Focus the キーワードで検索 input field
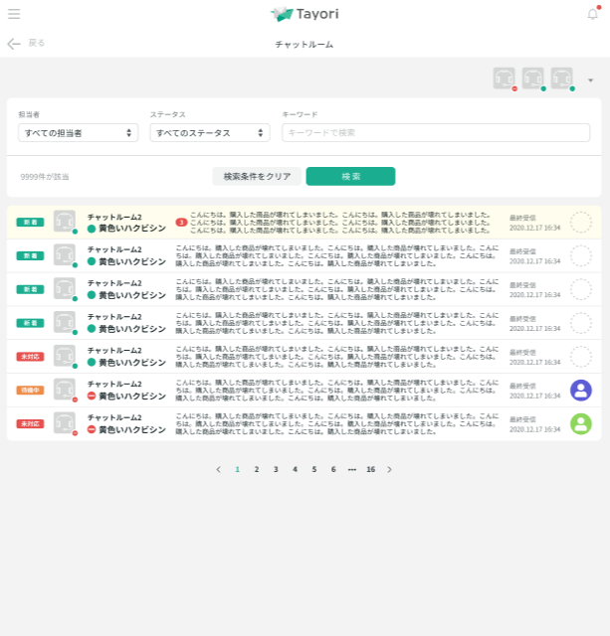610x636 pixels. 436,132
